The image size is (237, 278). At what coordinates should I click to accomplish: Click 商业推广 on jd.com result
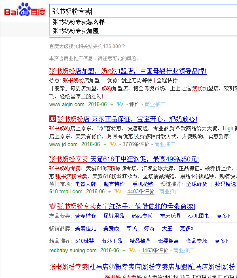[x=165, y=144]
